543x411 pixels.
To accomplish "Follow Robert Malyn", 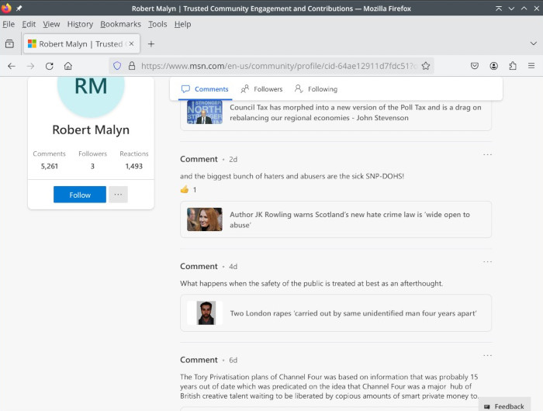I will [80, 195].
